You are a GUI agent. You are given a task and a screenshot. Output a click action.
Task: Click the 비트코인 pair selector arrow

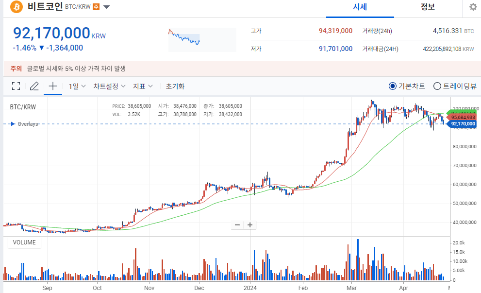(106, 7)
